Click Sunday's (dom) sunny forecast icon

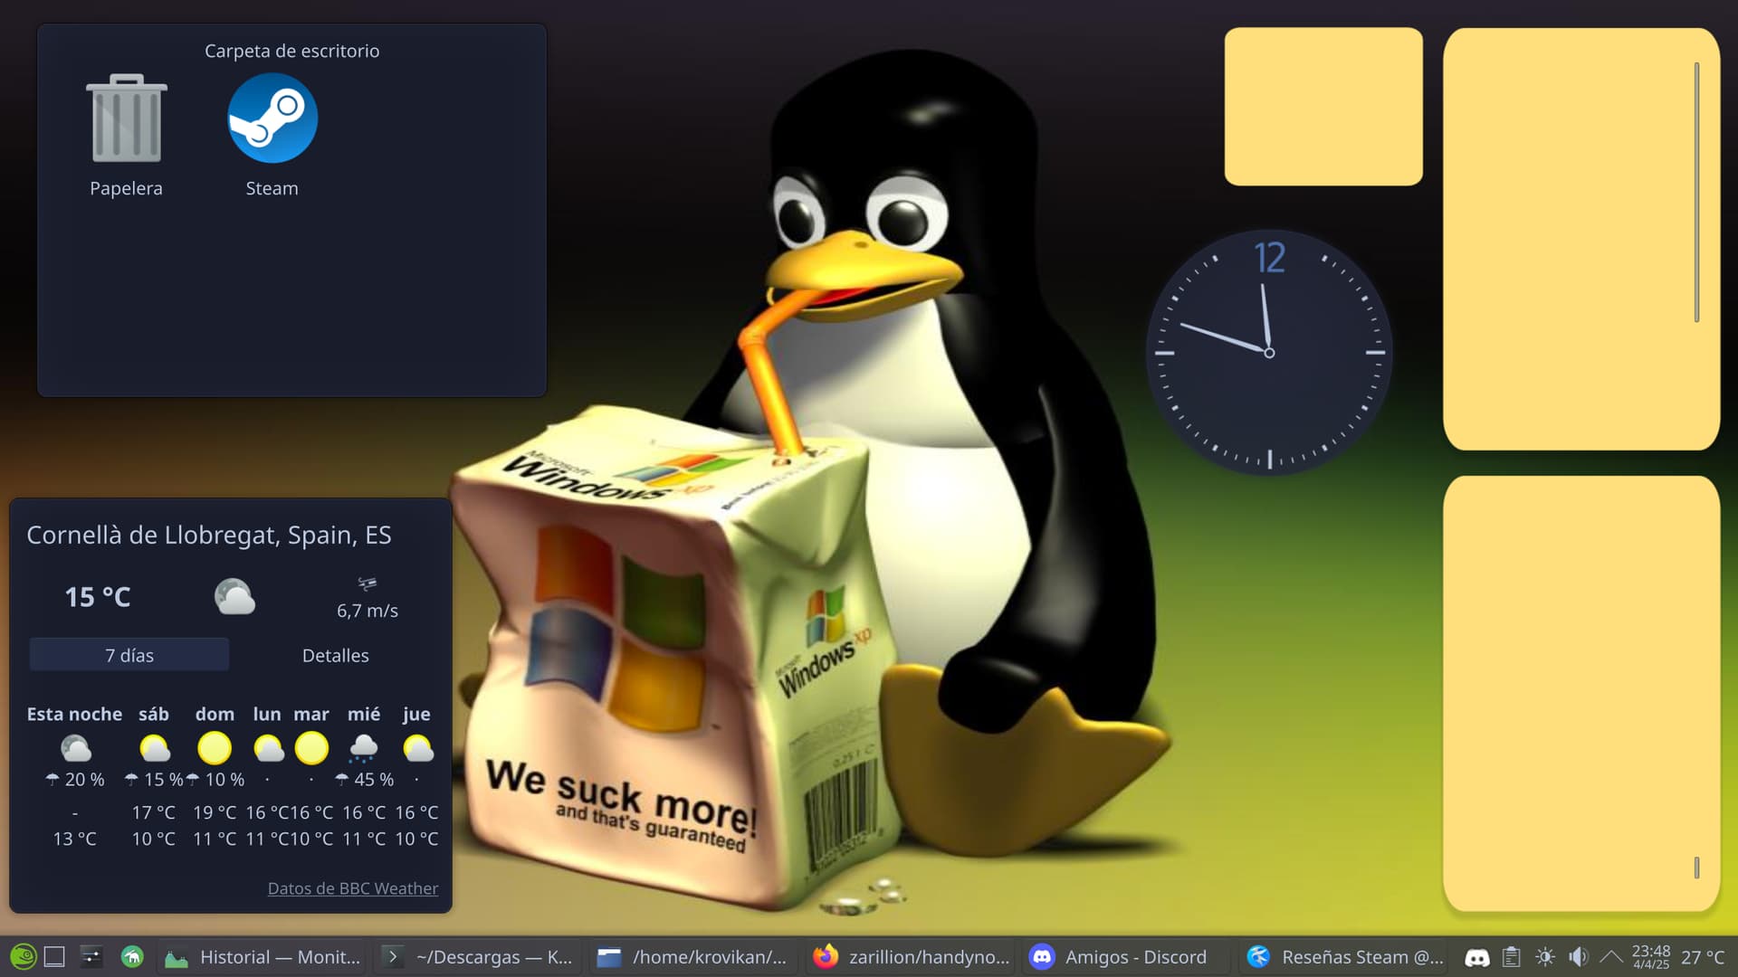click(x=215, y=748)
